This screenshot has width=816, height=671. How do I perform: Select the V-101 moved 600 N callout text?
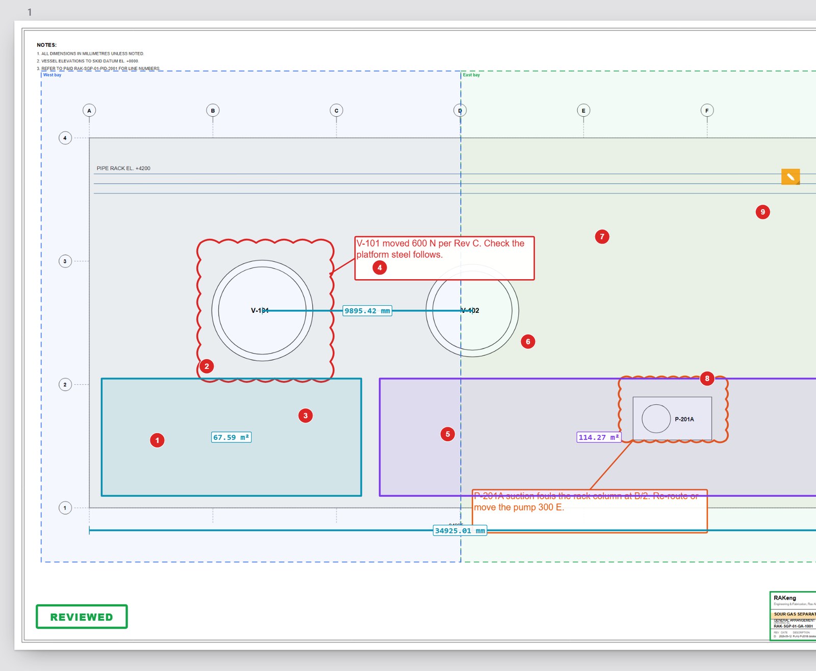(440, 249)
